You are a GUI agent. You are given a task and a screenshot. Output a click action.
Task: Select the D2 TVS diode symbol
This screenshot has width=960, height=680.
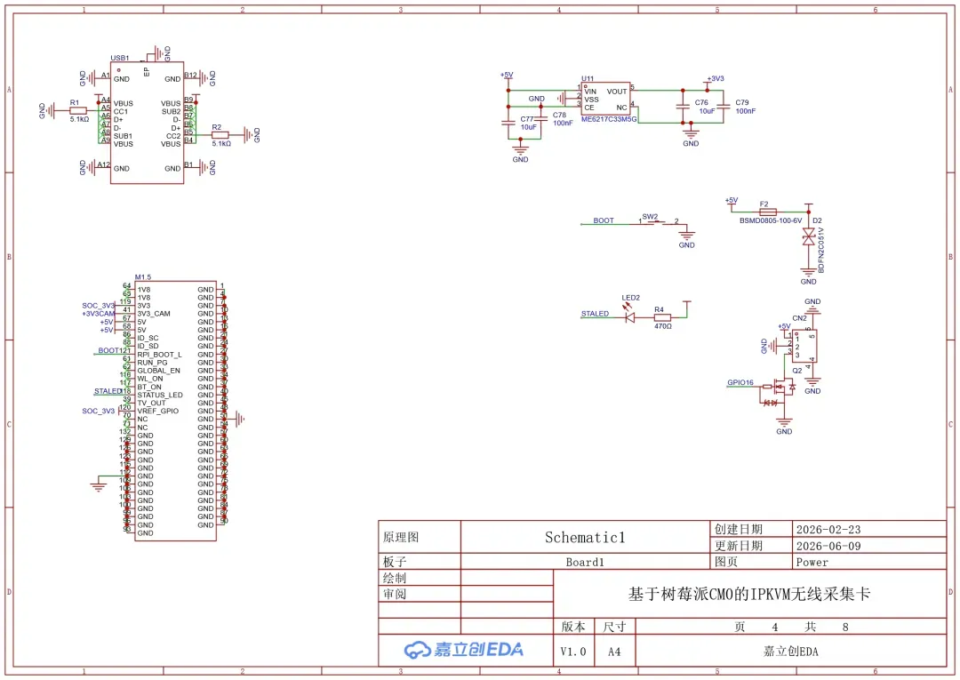(808, 236)
